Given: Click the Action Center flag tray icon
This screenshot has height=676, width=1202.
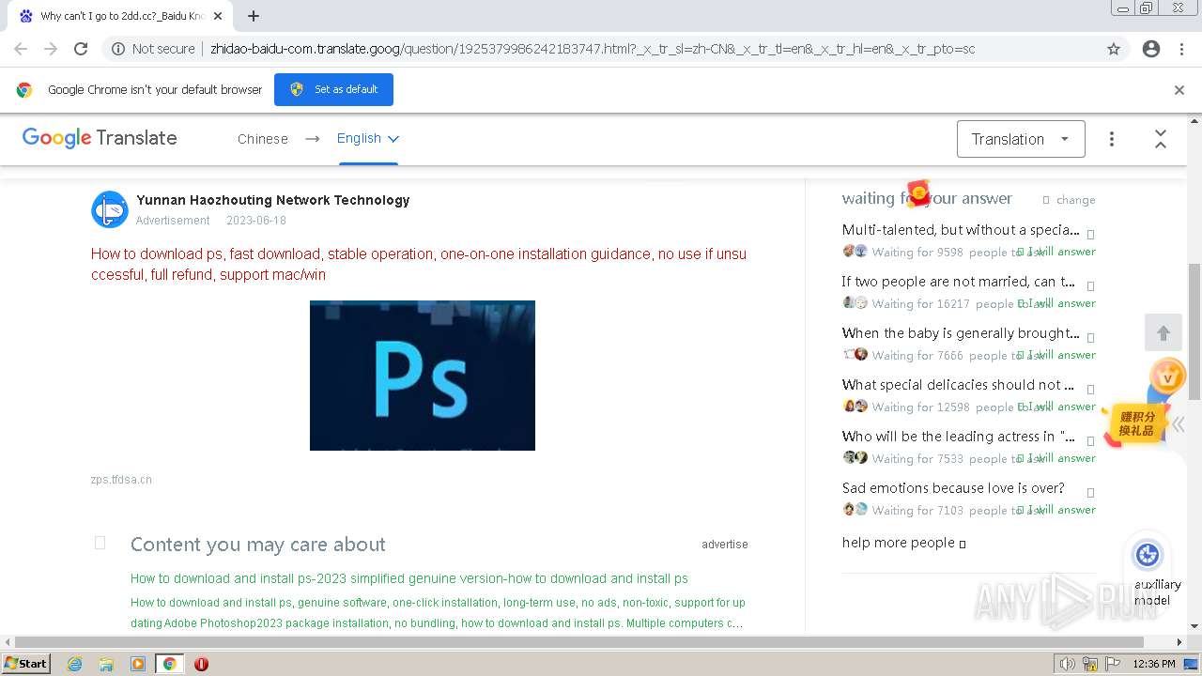Looking at the screenshot, I should [x=1113, y=664].
